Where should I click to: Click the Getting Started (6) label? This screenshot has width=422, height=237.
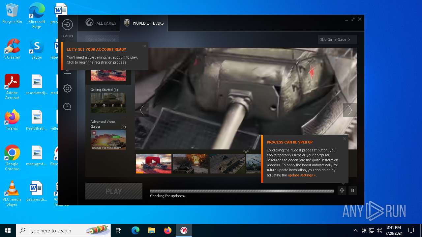104,90
